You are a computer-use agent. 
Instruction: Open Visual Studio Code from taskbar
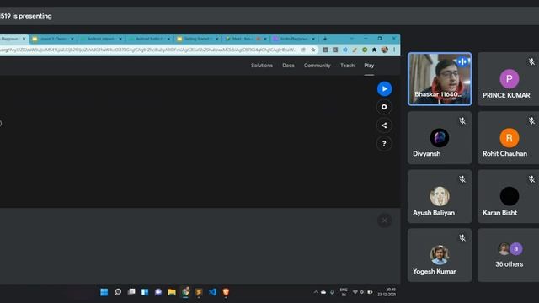212,292
